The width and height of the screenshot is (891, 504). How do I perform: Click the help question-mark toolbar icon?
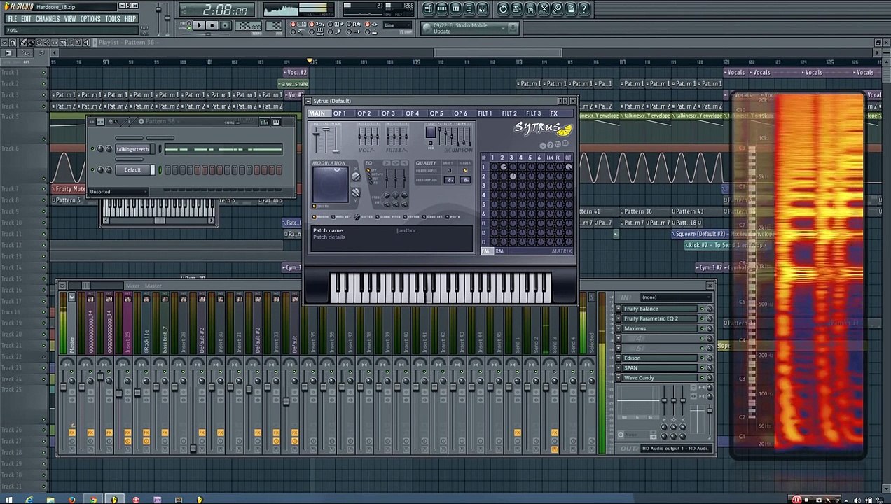click(583, 9)
